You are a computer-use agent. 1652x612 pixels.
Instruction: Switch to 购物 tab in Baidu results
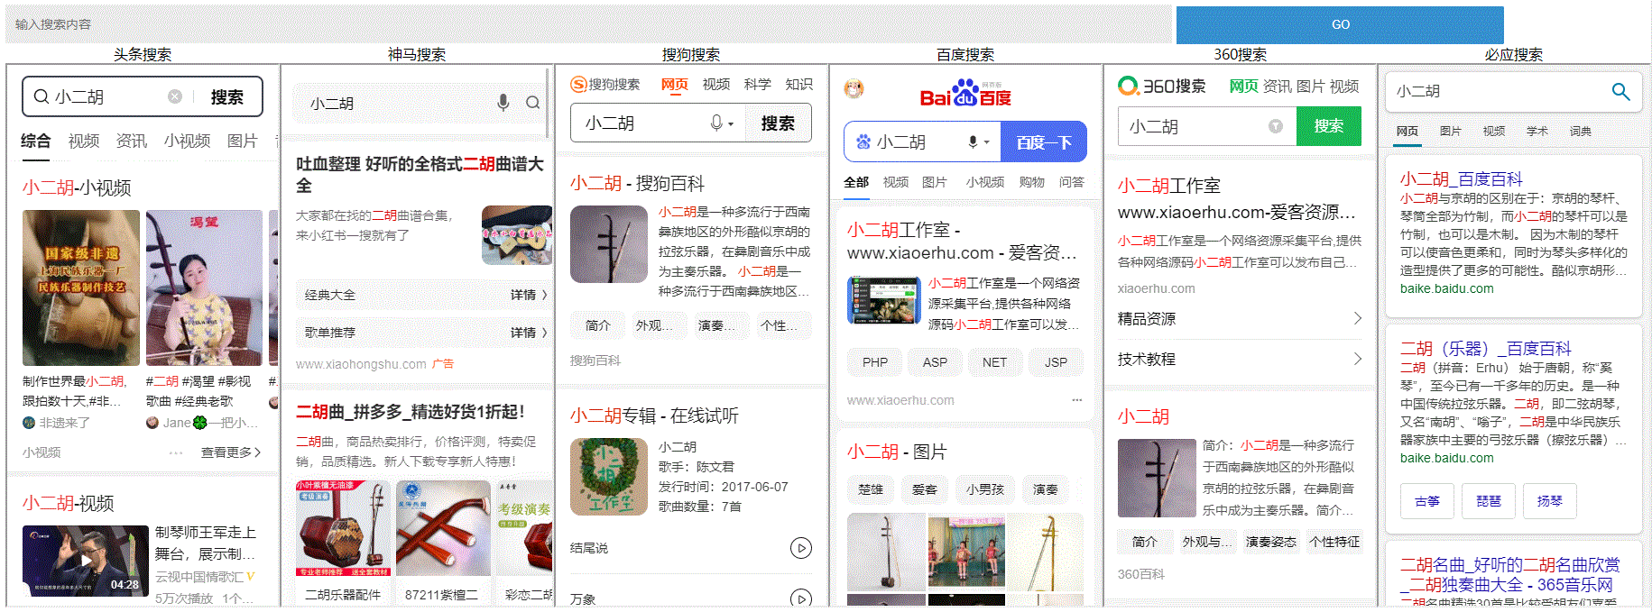pyautogui.click(x=1032, y=182)
